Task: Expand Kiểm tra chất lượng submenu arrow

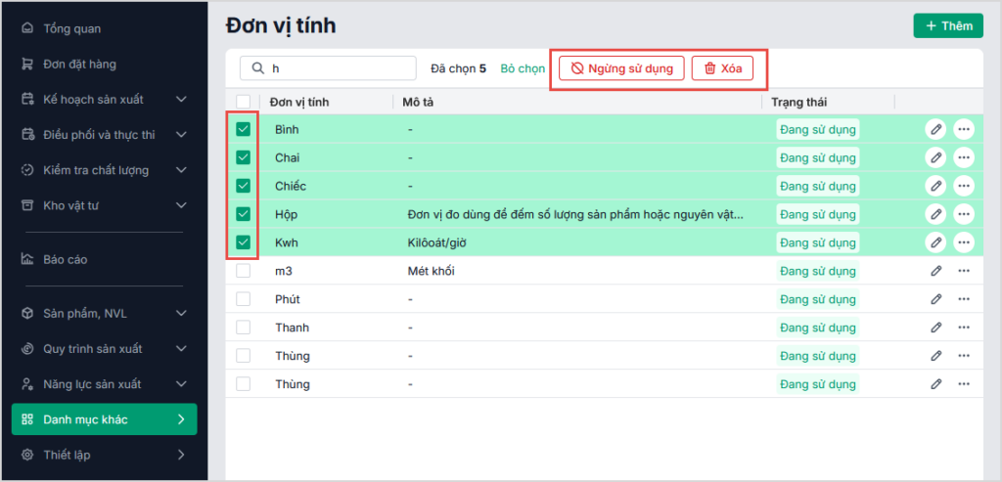Action: [181, 170]
